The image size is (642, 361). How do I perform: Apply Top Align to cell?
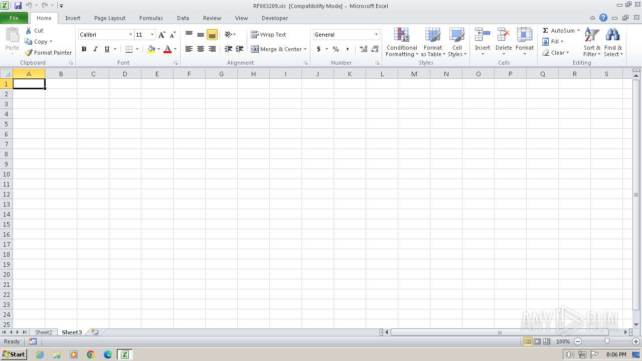(189, 35)
